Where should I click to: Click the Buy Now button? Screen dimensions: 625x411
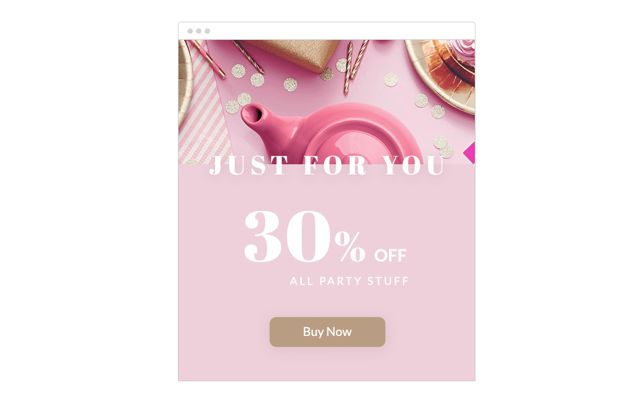click(x=327, y=332)
